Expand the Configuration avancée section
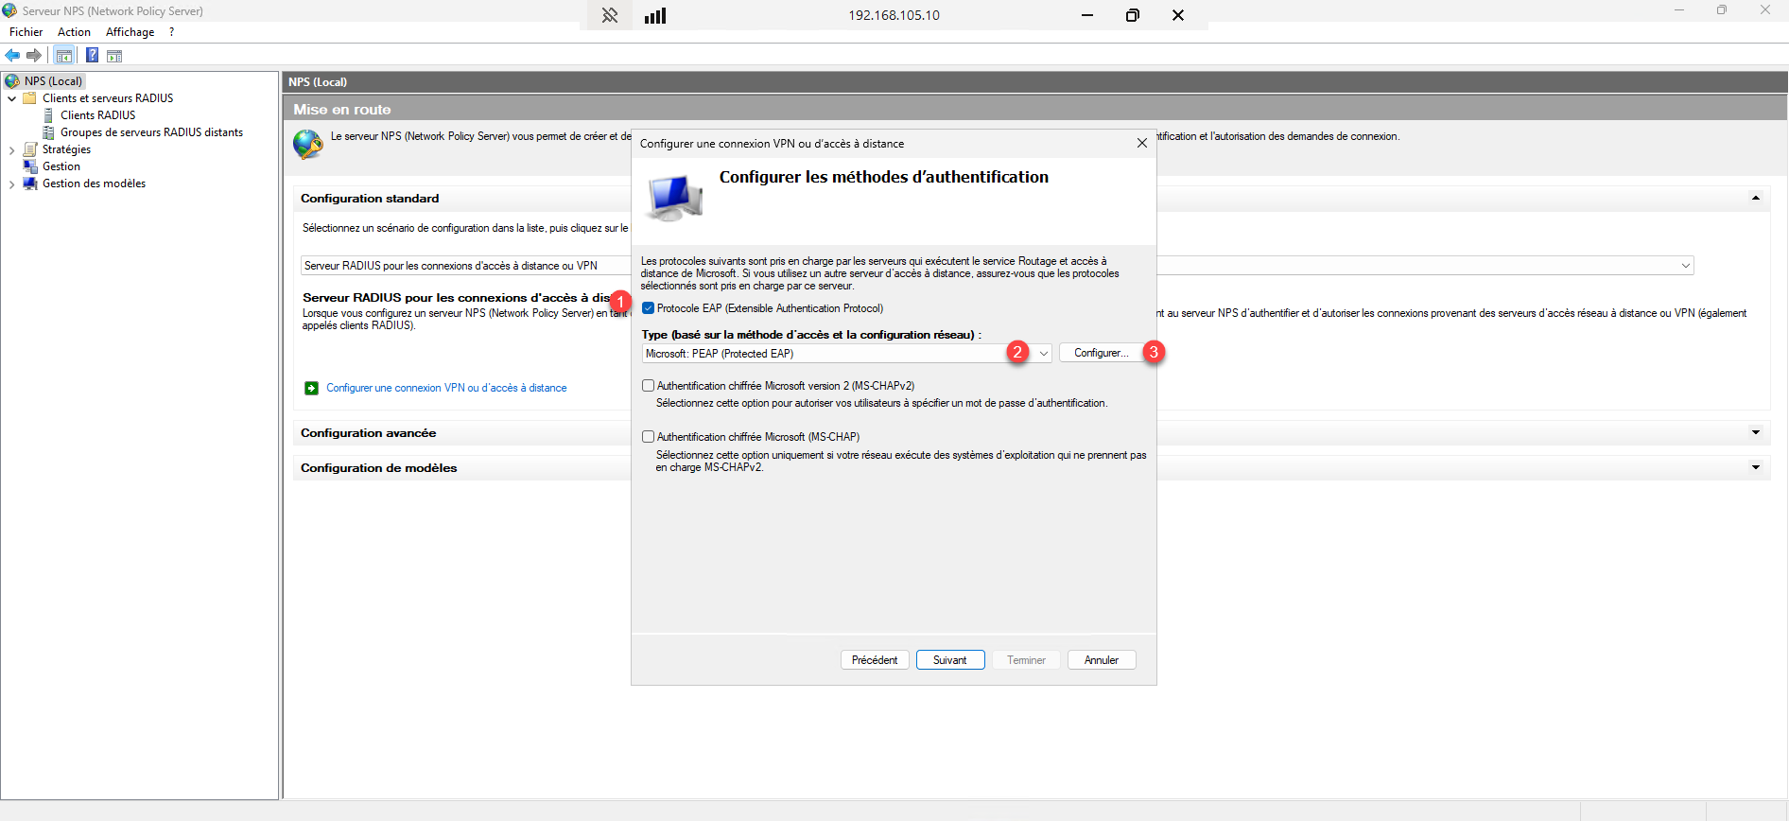The image size is (1789, 821). [1755, 433]
